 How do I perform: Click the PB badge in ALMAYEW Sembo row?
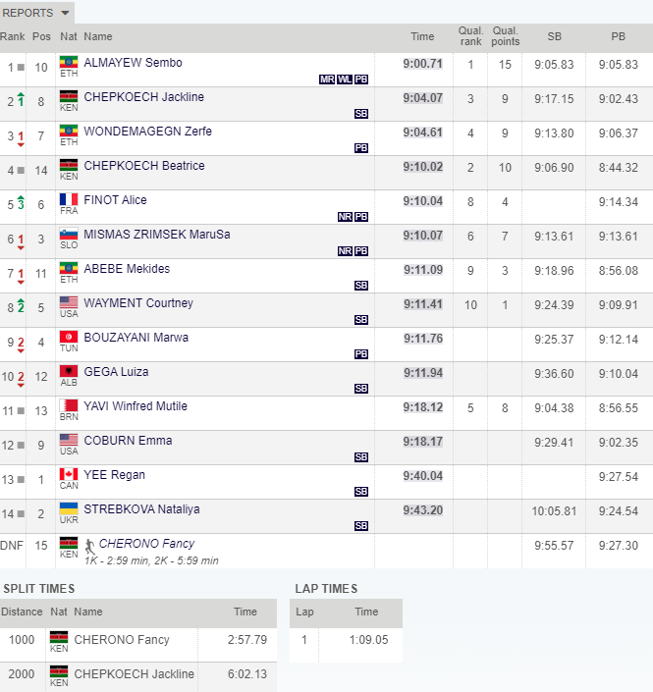pyautogui.click(x=361, y=80)
